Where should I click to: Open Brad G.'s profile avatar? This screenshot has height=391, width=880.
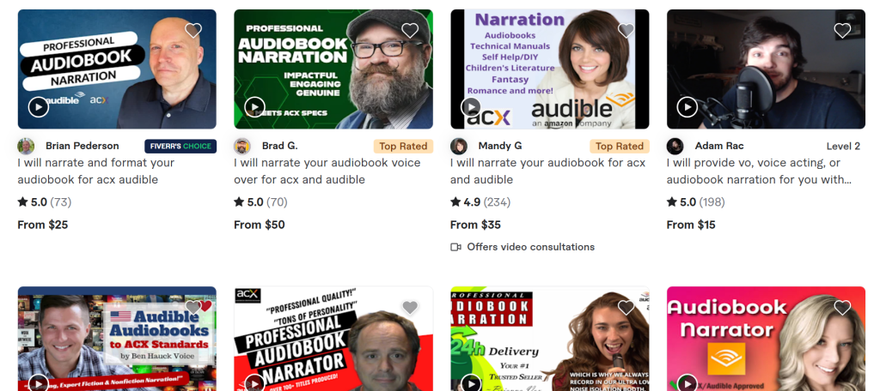[x=241, y=147]
